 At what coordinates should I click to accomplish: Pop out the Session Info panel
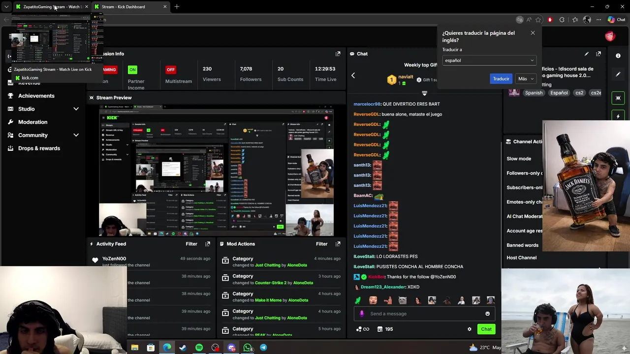(x=338, y=54)
